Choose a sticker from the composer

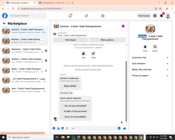(x=63, y=128)
